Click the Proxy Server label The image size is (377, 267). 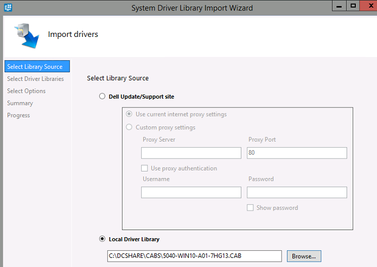point(159,139)
